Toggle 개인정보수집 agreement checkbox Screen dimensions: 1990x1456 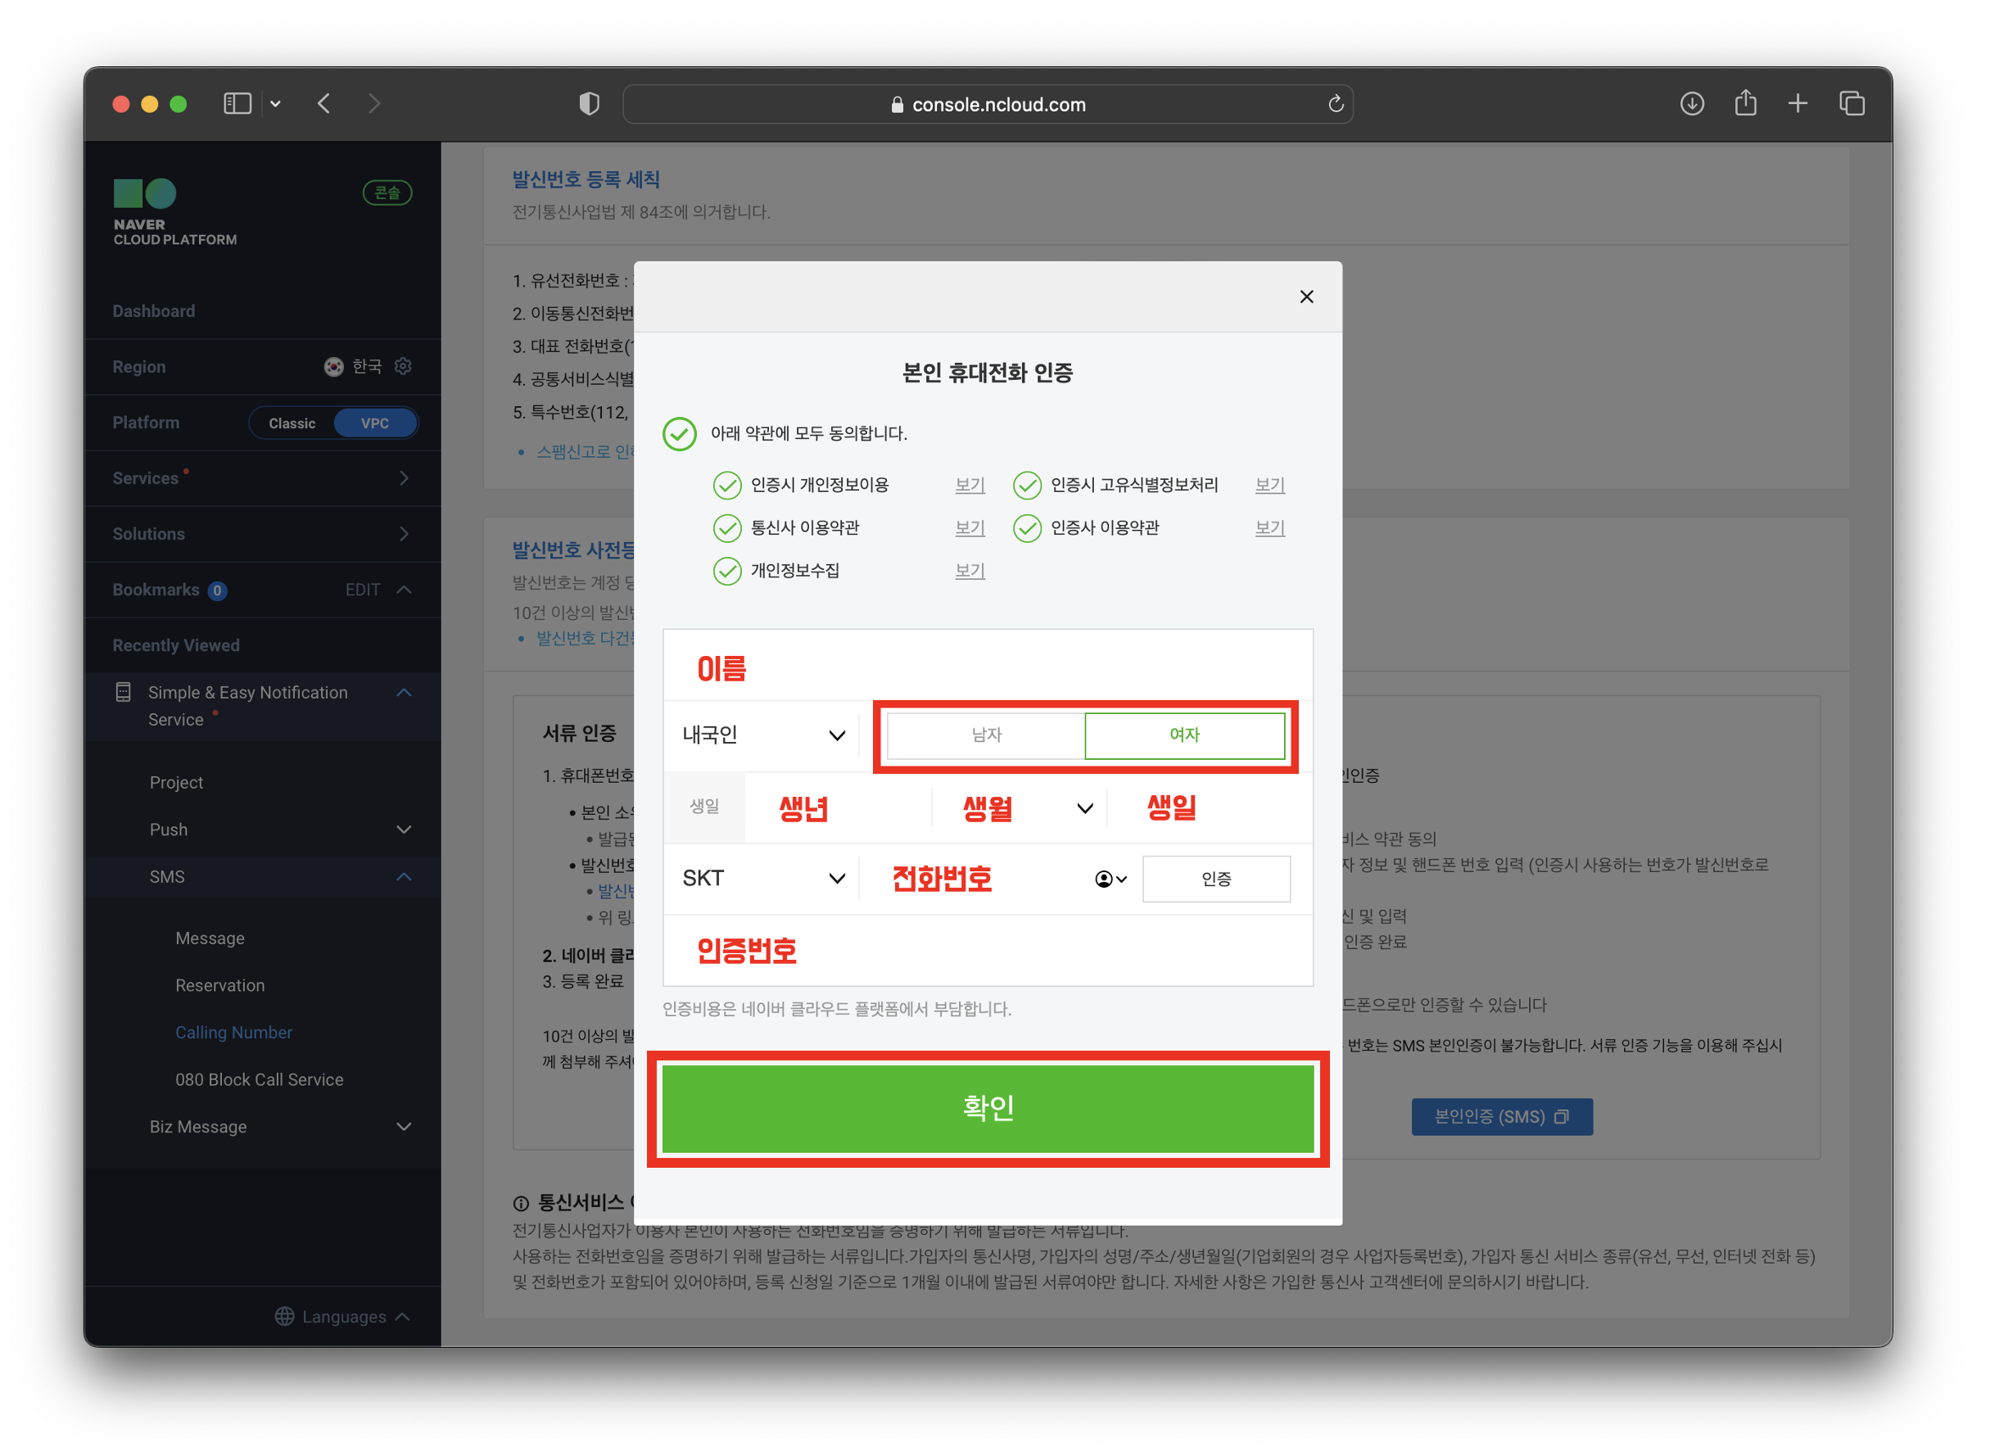(727, 571)
